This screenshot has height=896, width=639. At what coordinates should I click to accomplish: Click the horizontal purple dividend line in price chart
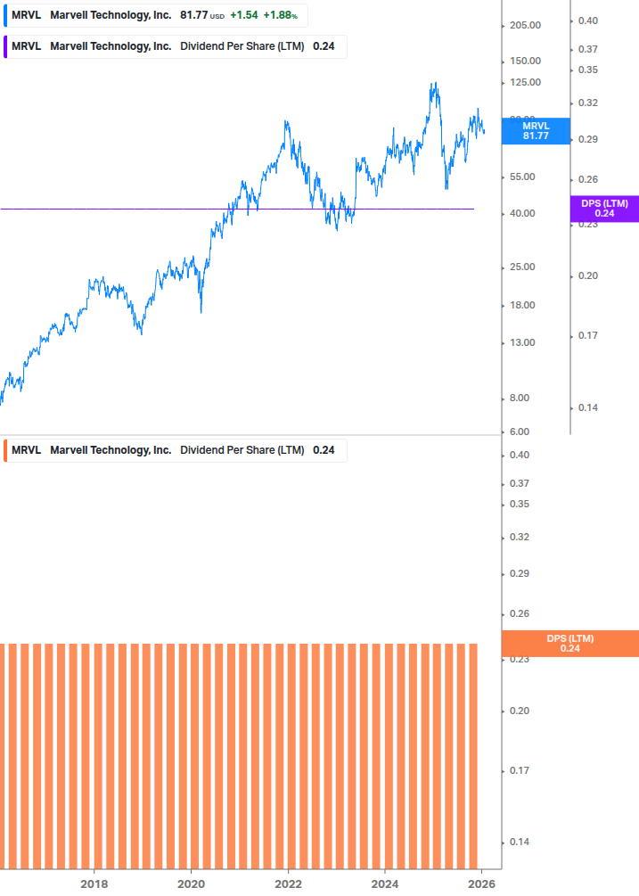(237, 210)
